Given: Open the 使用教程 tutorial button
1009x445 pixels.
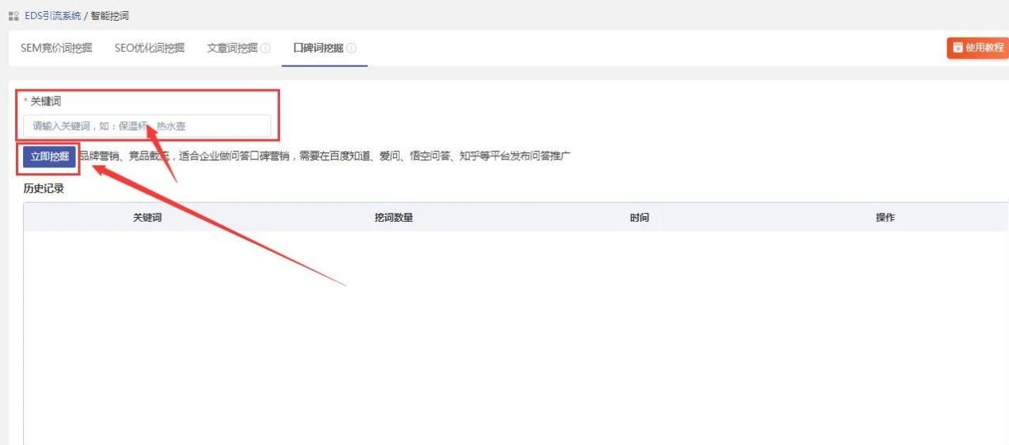Looking at the screenshot, I should (x=978, y=48).
